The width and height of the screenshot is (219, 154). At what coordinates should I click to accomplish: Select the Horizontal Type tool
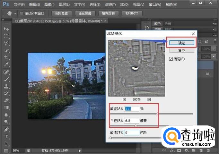6,136
